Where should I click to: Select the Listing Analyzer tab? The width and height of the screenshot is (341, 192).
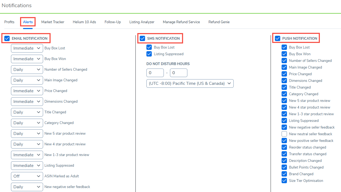click(x=142, y=22)
